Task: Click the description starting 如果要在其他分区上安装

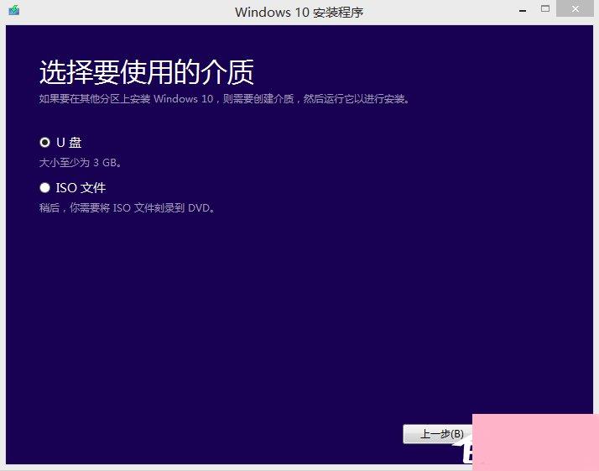Action: [x=225, y=99]
